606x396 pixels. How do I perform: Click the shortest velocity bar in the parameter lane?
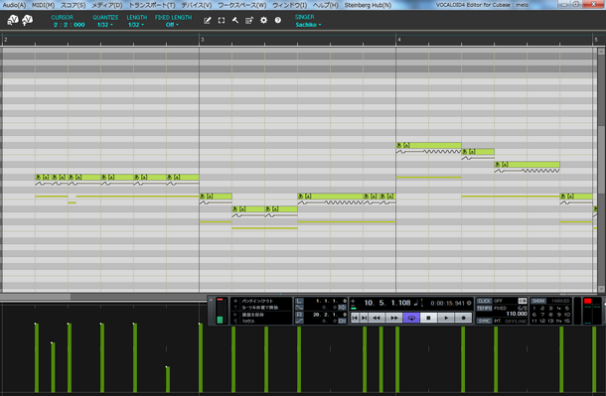[168, 379]
